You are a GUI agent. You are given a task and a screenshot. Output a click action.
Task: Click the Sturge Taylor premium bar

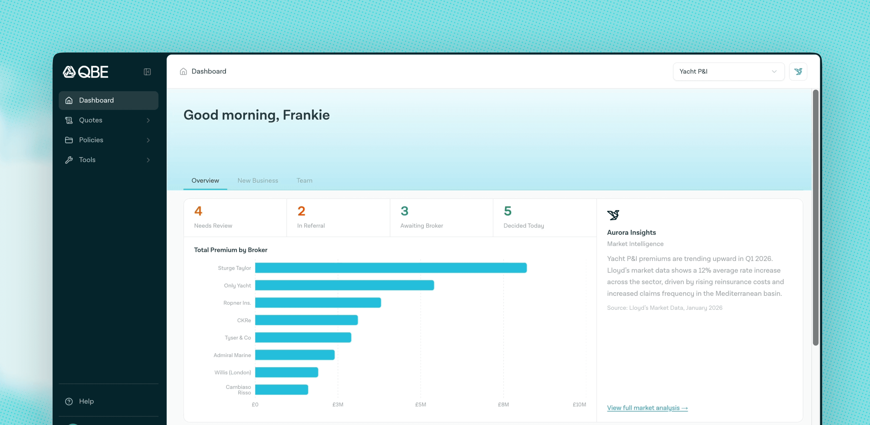point(390,268)
